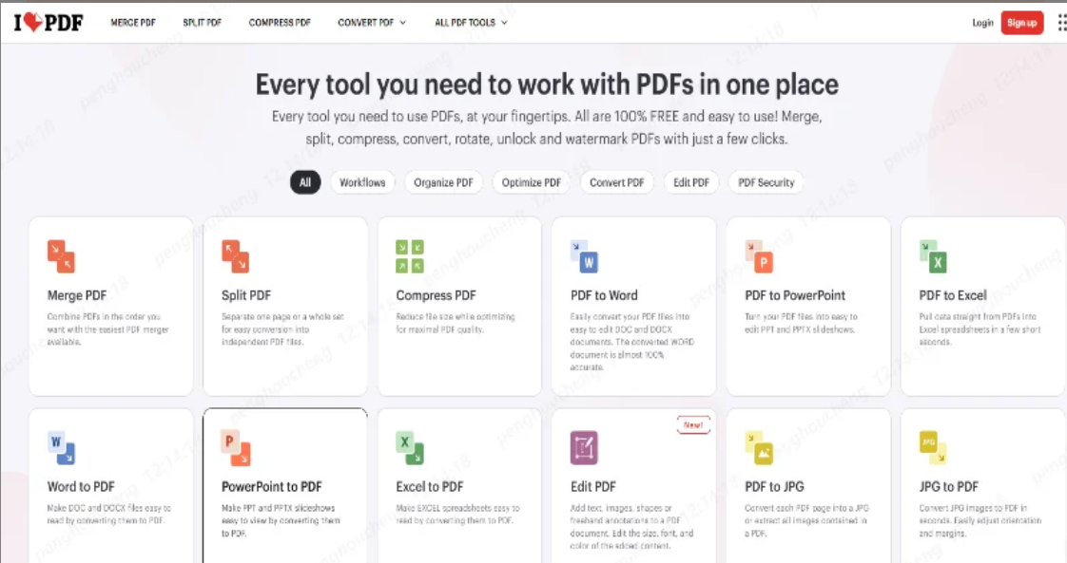This screenshot has width=1067, height=563.
Task: Click the Sign up button
Action: (x=1021, y=22)
